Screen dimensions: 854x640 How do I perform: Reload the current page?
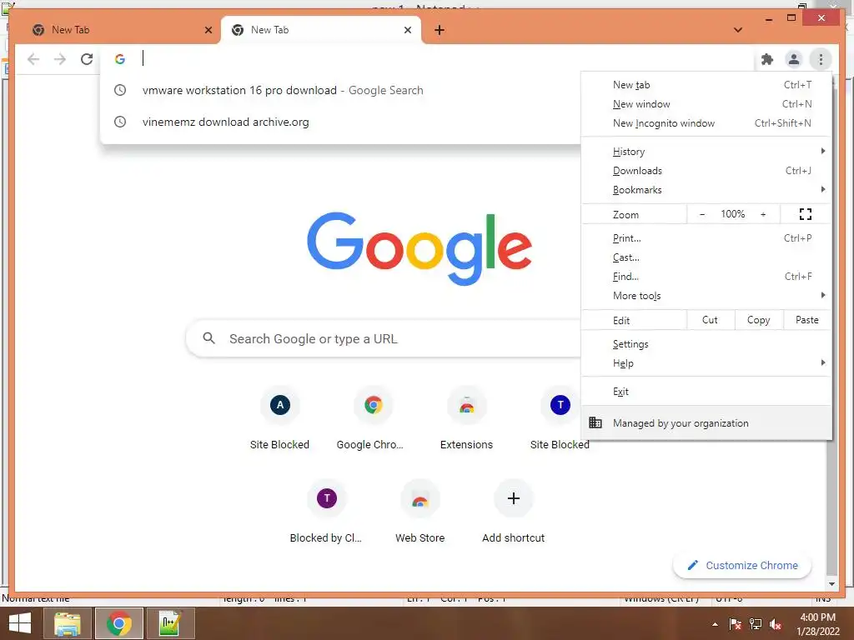[x=87, y=59]
